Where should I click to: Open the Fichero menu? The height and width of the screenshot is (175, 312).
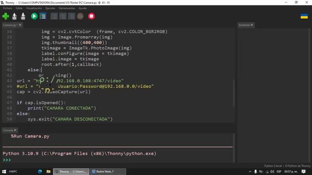pyautogui.click(x=8, y=8)
